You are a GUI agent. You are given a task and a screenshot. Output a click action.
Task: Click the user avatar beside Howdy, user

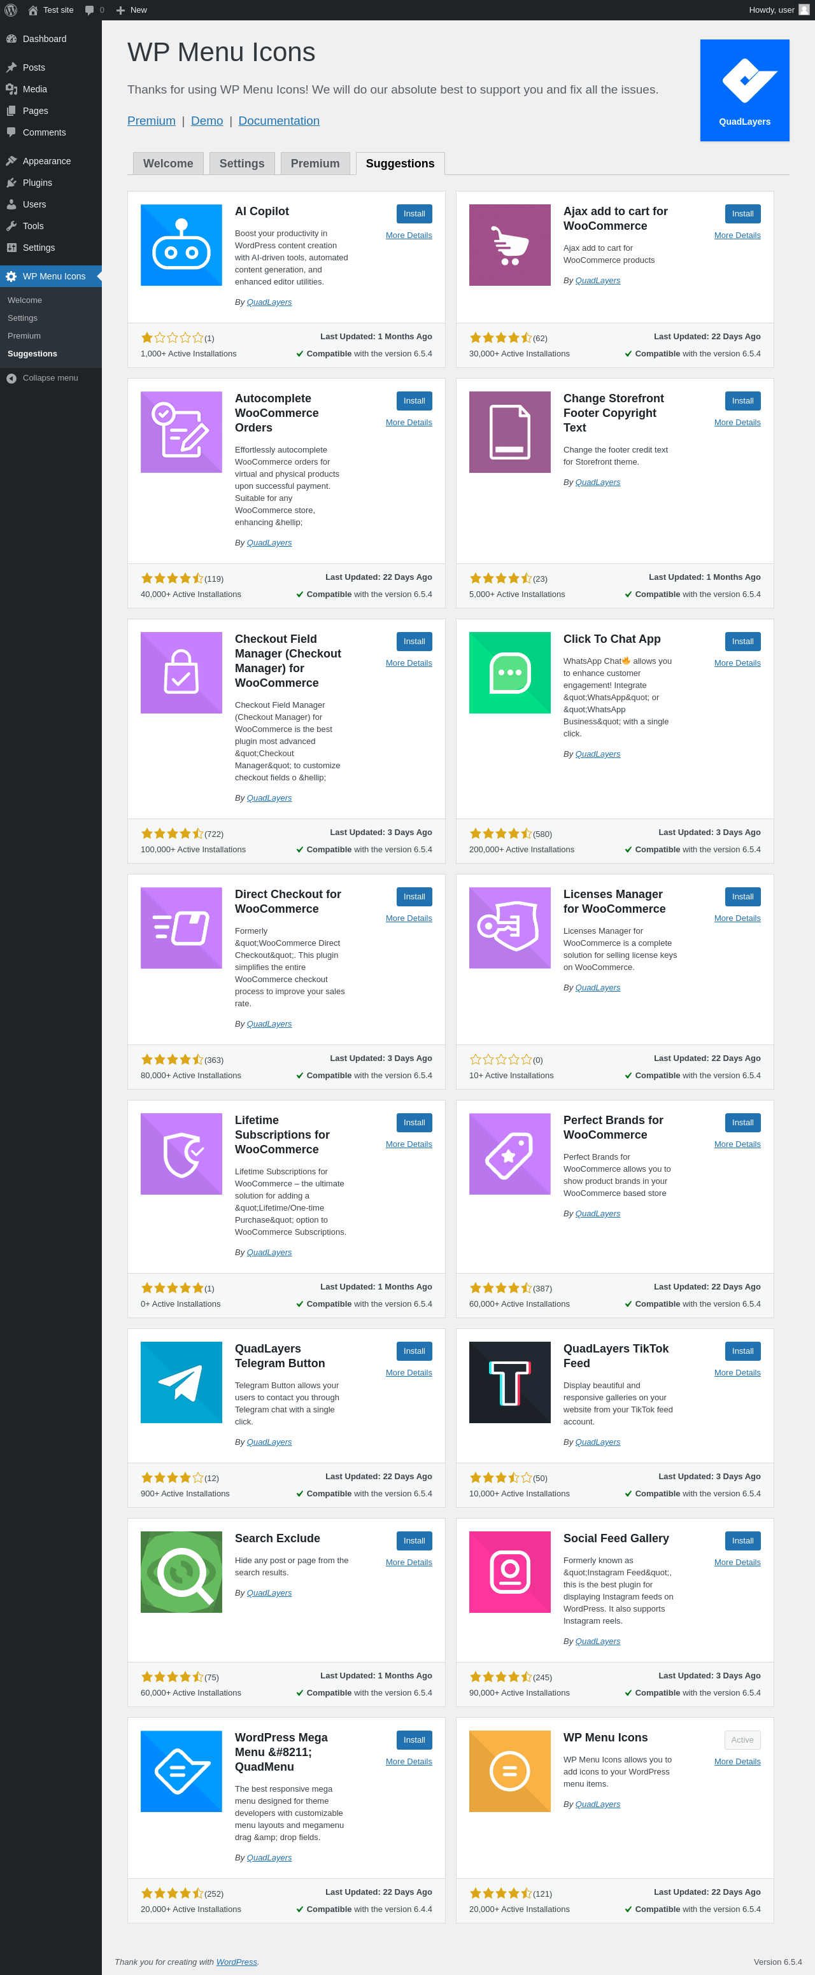click(x=804, y=10)
